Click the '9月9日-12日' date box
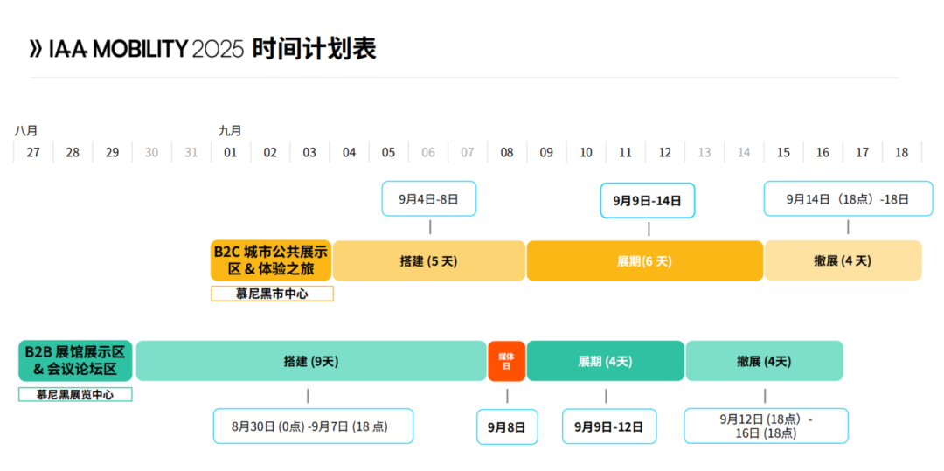The image size is (944, 471). pyautogui.click(x=609, y=426)
